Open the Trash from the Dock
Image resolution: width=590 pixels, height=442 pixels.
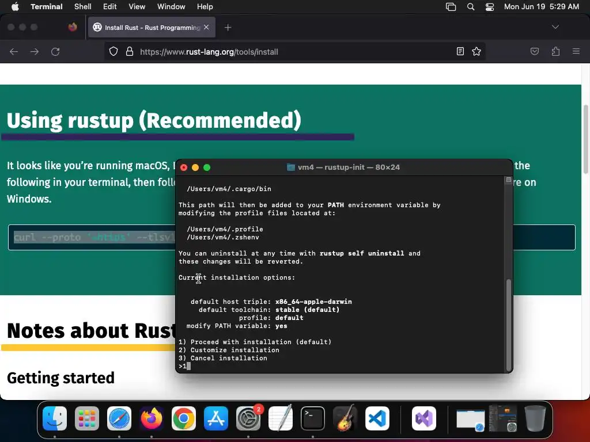[x=535, y=418]
